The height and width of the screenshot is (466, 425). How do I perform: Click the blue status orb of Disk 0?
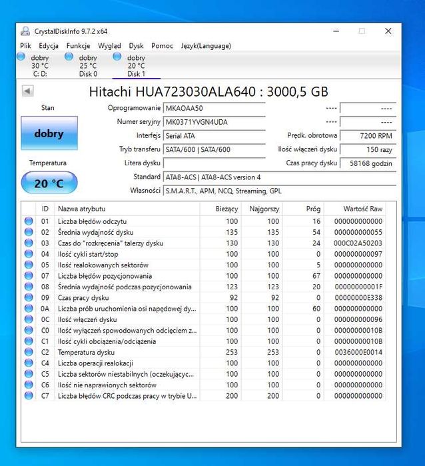69,57
